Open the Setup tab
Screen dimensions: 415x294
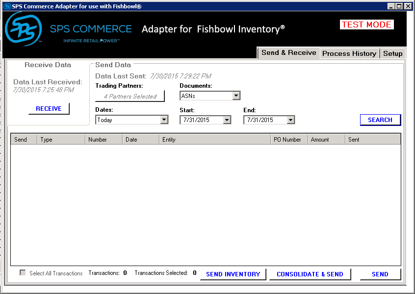tap(392, 53)
